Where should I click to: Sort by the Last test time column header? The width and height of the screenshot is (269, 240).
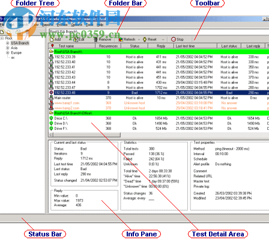(x=195, y=46)
